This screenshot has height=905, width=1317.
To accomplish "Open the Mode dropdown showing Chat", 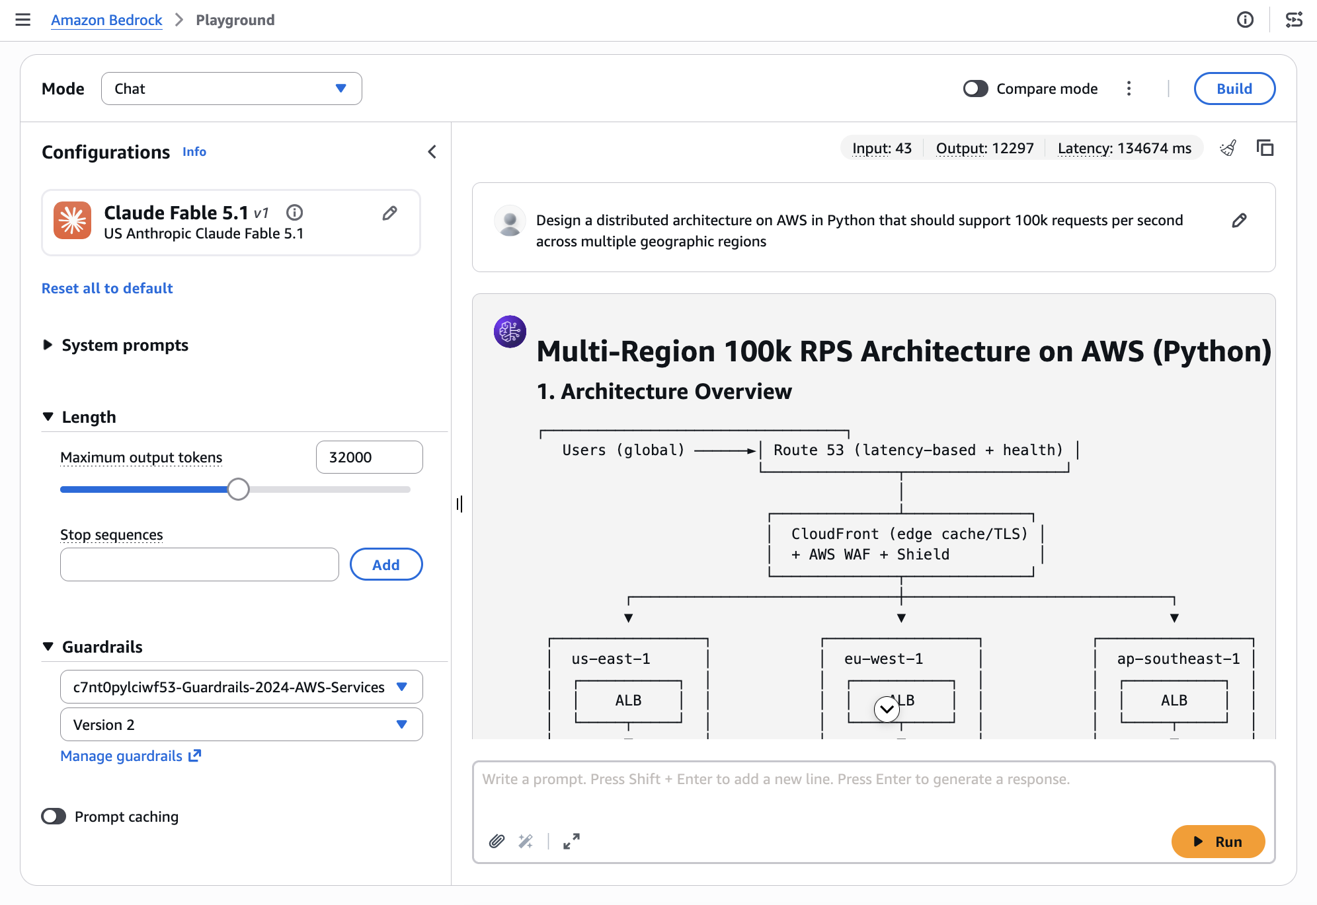I will (231, 89).
